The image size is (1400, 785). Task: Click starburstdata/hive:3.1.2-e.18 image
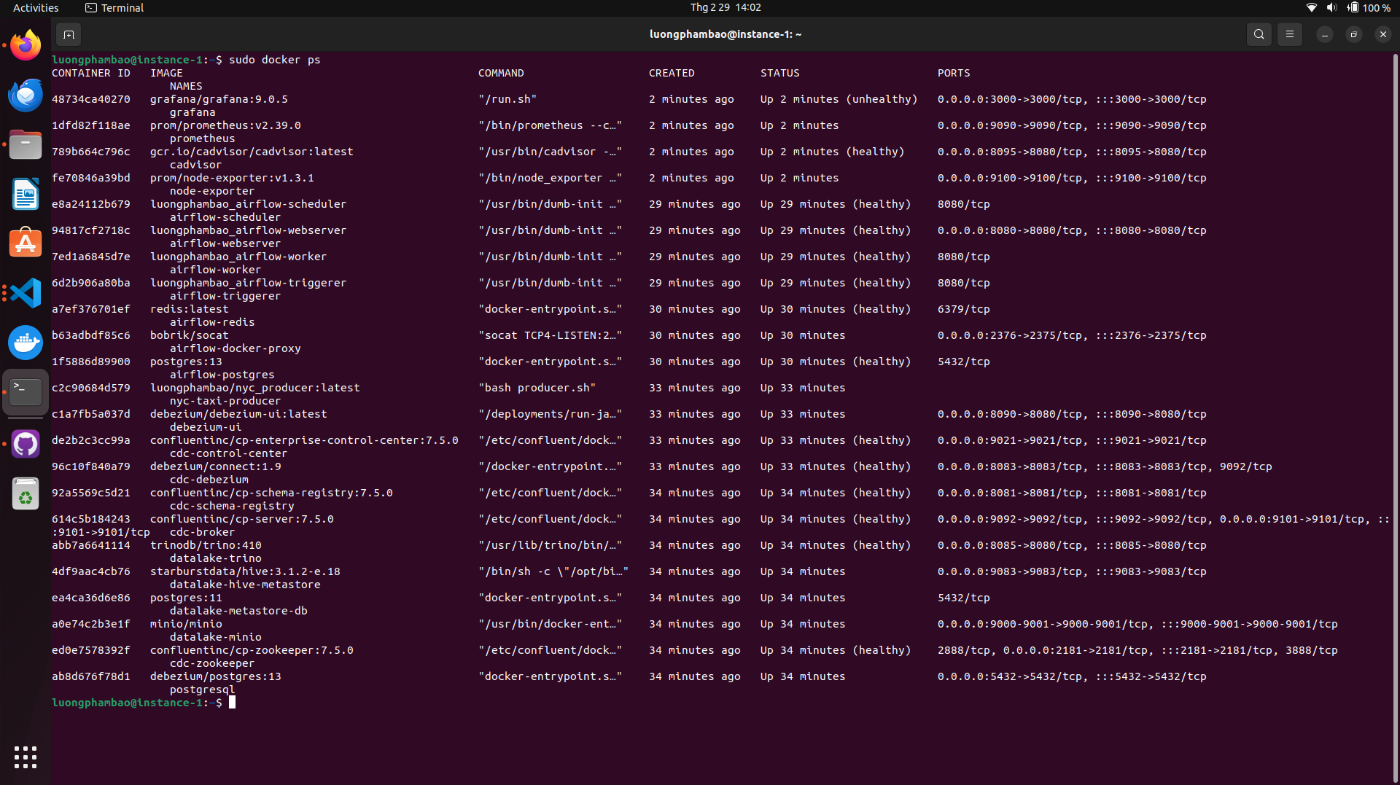coord(245,571)
